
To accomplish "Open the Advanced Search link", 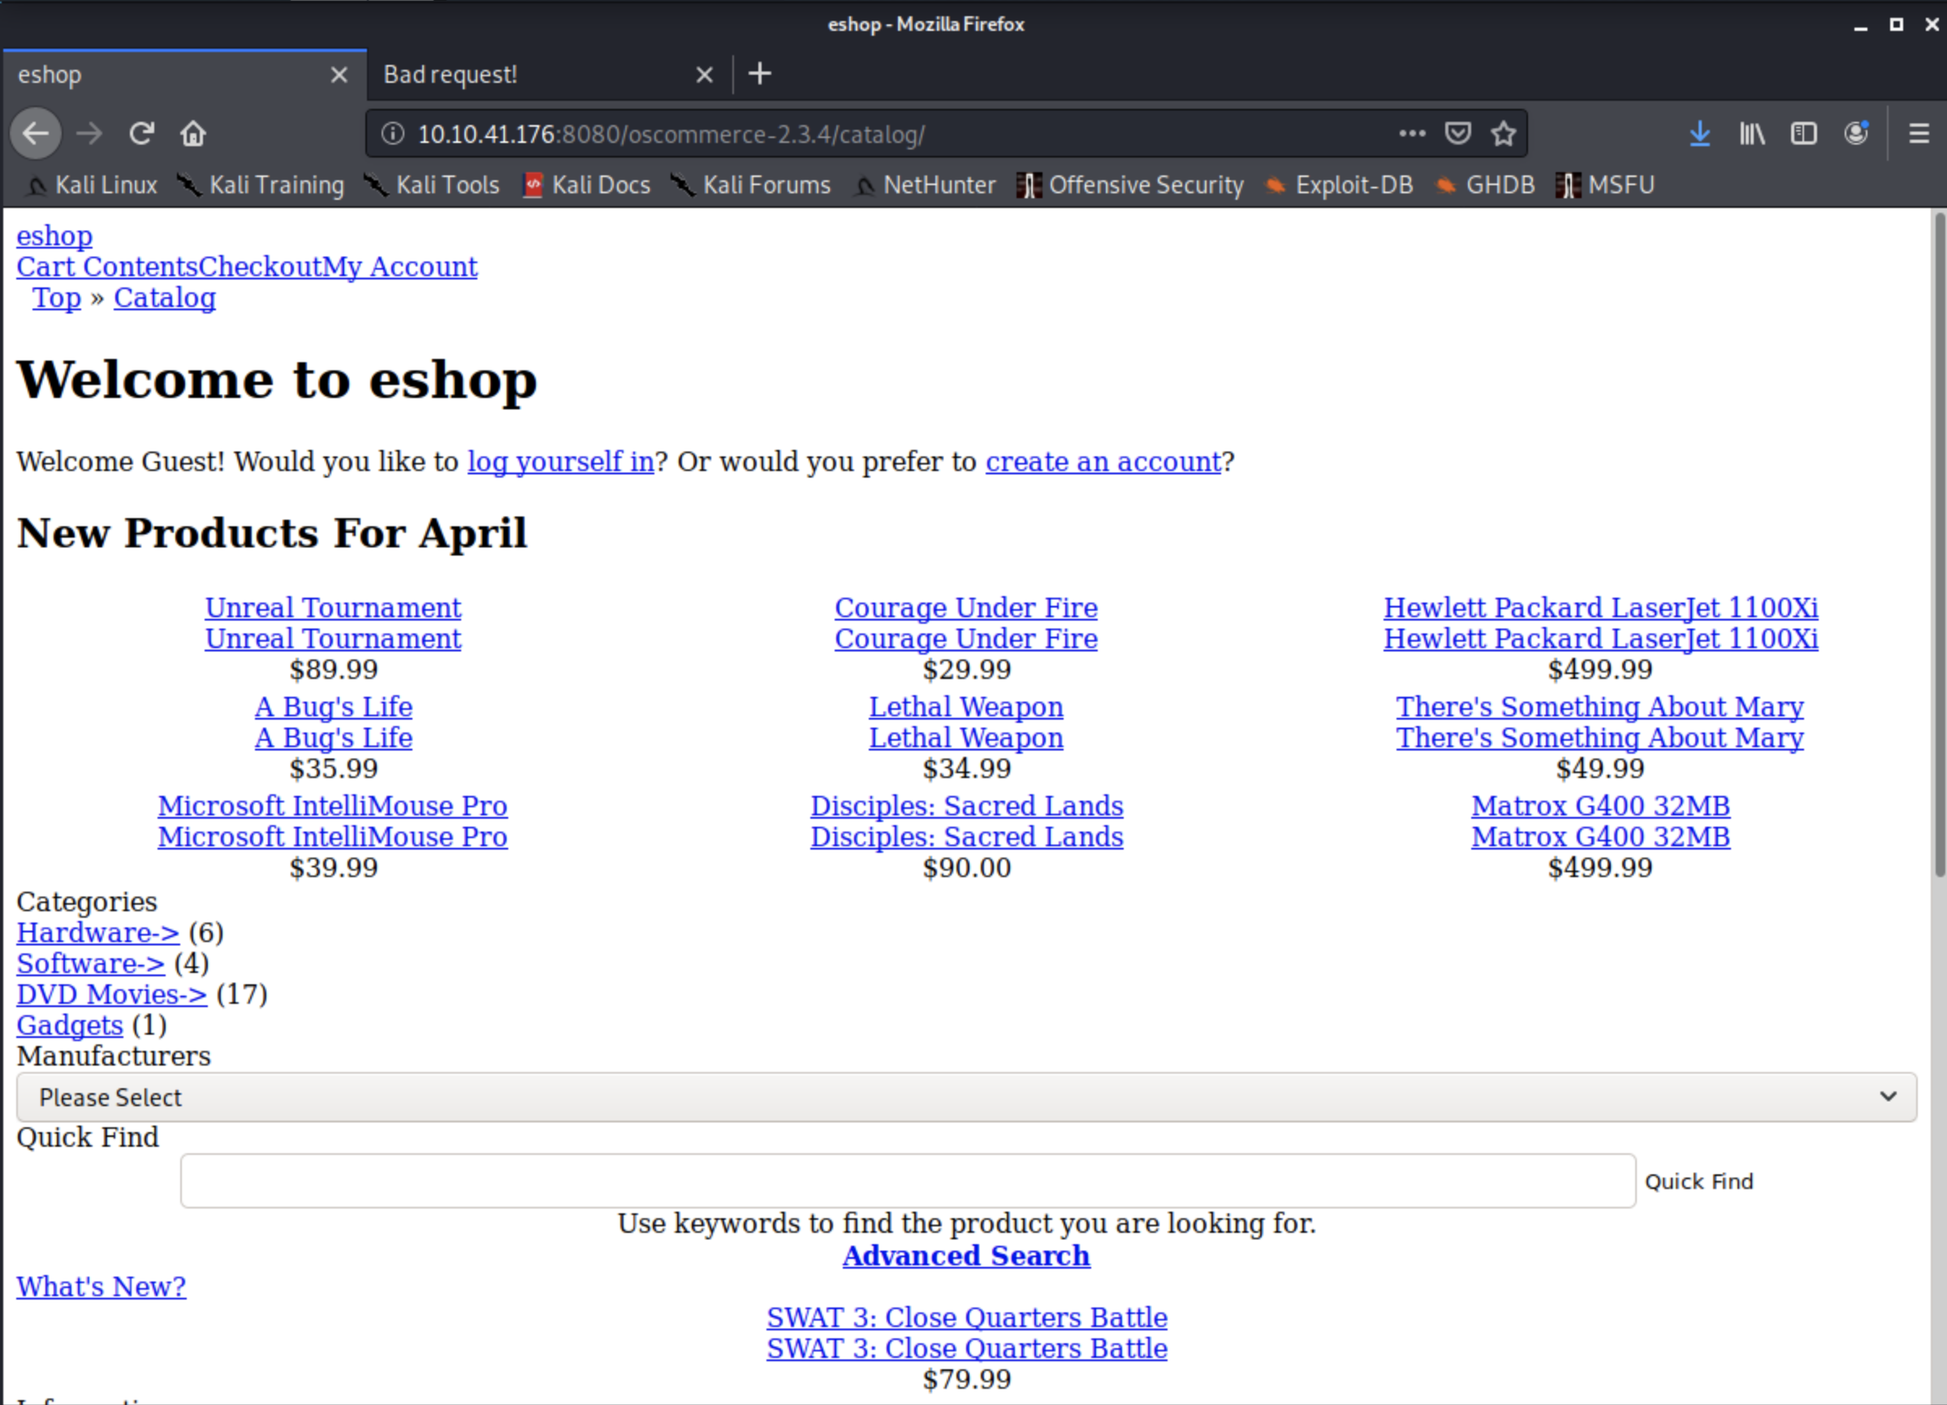I will (965, 1256).
